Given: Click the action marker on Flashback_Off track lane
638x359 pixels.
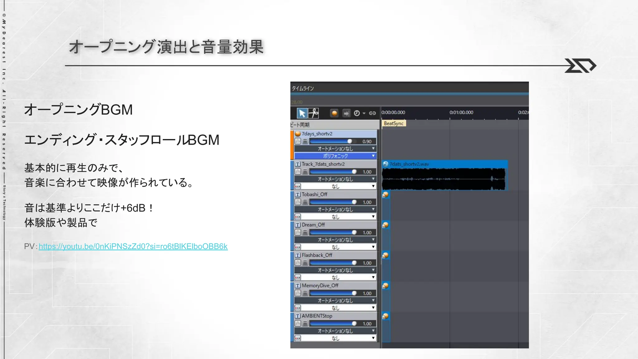Looking at the screenshot, I should pos(386,256).
